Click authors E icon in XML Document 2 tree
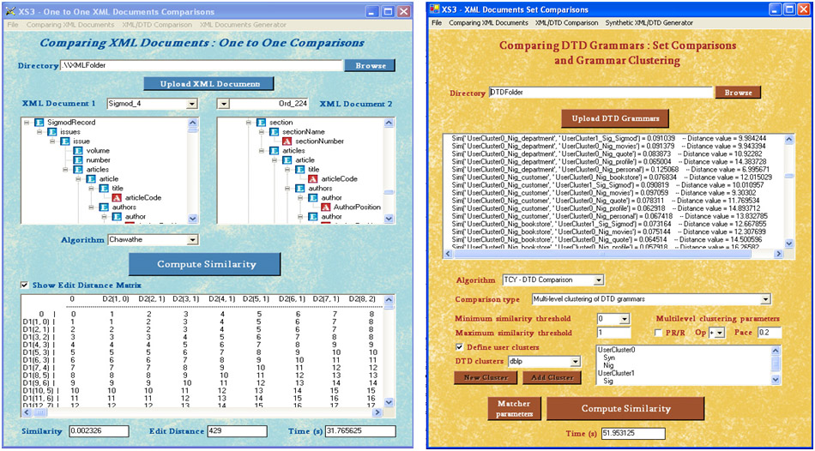The width and height of the screenshot is (815, 451). click(x=300, y=188)
